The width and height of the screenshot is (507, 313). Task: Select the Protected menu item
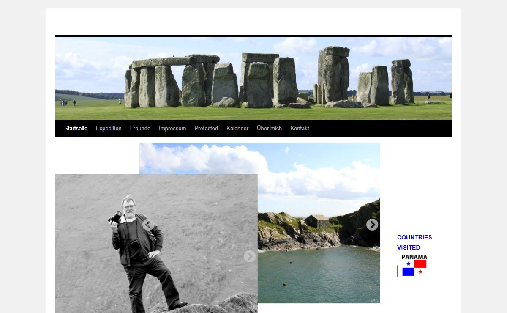pyautogui.click(x=206, y=128)
